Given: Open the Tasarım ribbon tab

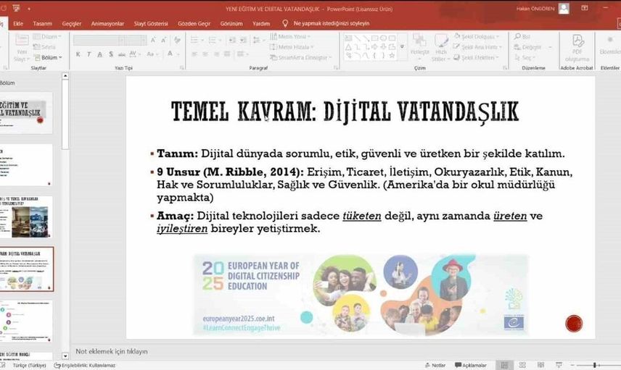Looking at the screenshot, I should coord(42,23).
